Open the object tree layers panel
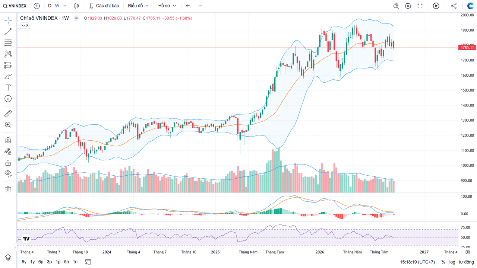 point(8,258)
